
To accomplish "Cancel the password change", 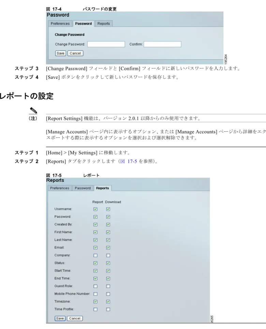I will coord(75,53).
